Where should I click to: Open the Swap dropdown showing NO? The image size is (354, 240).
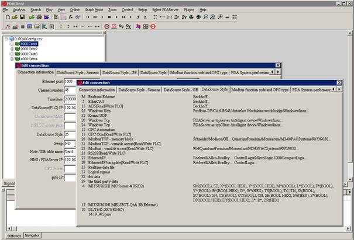coord(70,142)
